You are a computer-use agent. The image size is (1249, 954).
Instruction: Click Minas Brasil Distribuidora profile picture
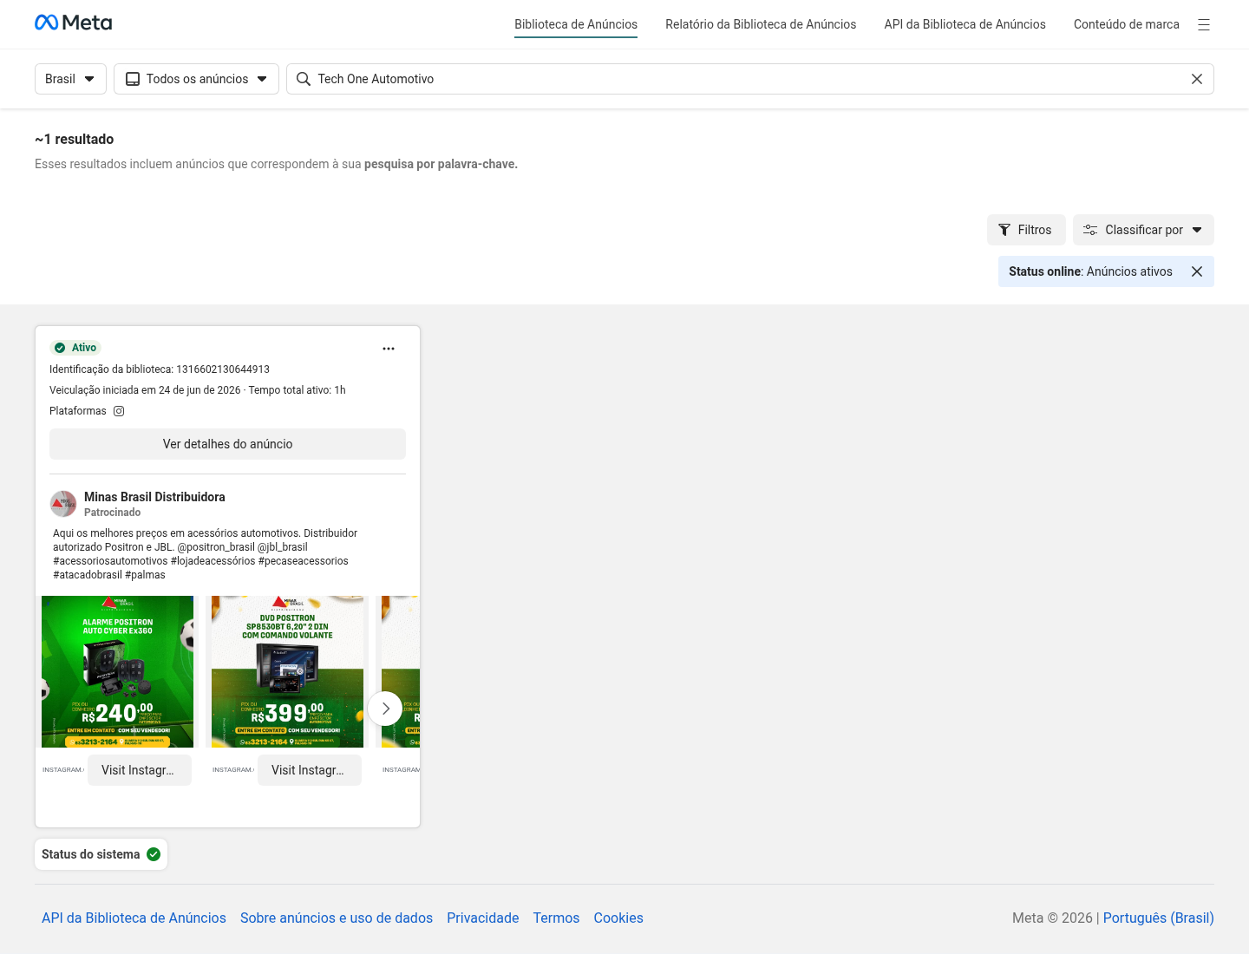tap(63, 504)
